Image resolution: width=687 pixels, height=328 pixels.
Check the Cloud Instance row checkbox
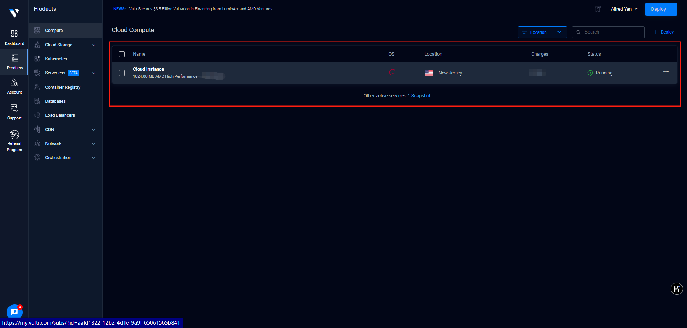(x=122, y=73)
